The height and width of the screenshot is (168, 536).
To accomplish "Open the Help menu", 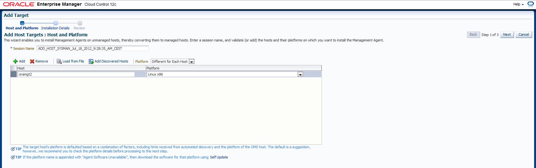I will (518, 4).
